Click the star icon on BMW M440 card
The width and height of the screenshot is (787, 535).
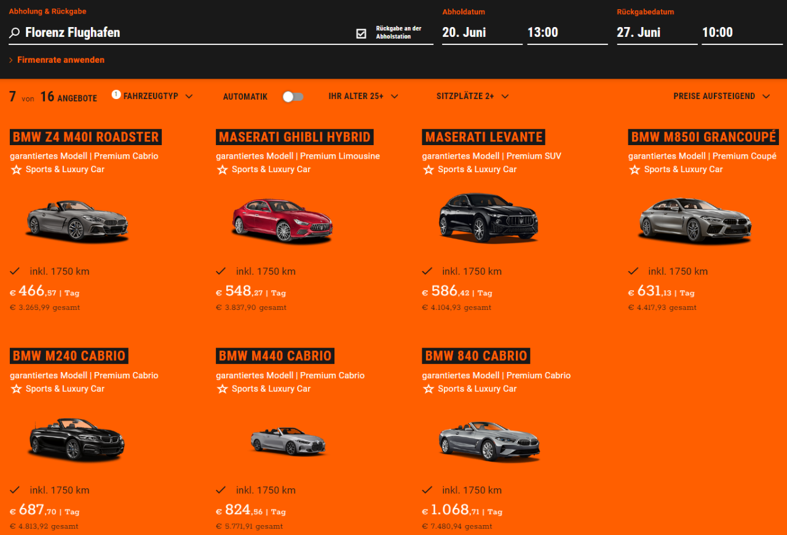click(x=223, y=389)
